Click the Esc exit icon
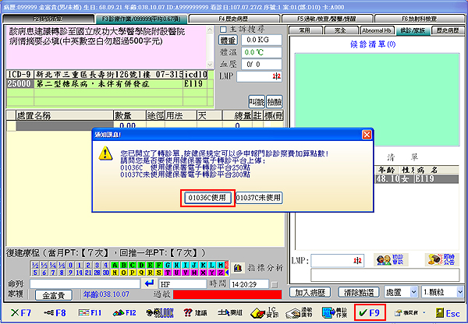The height and width of the screenshot is (324, 468). (x=446, y=312)
